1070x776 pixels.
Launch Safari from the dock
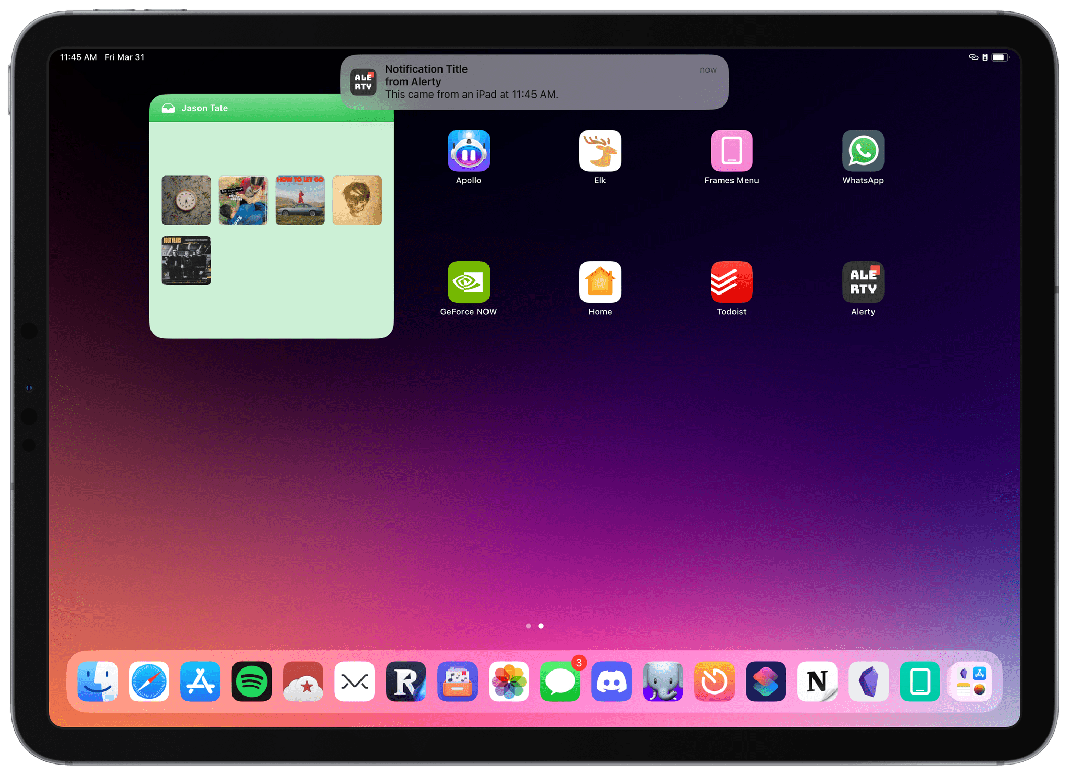pos(149,681)
